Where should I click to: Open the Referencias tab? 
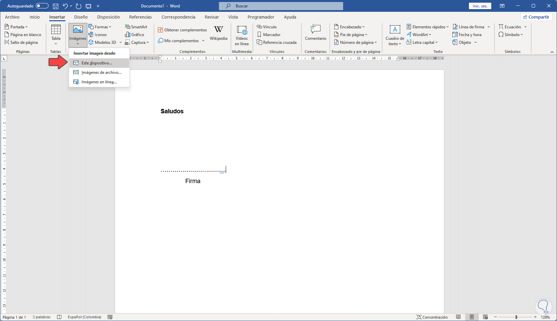coord(140,17)
